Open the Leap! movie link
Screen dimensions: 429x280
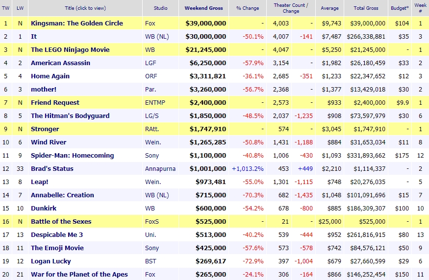[x=39, y=182]
